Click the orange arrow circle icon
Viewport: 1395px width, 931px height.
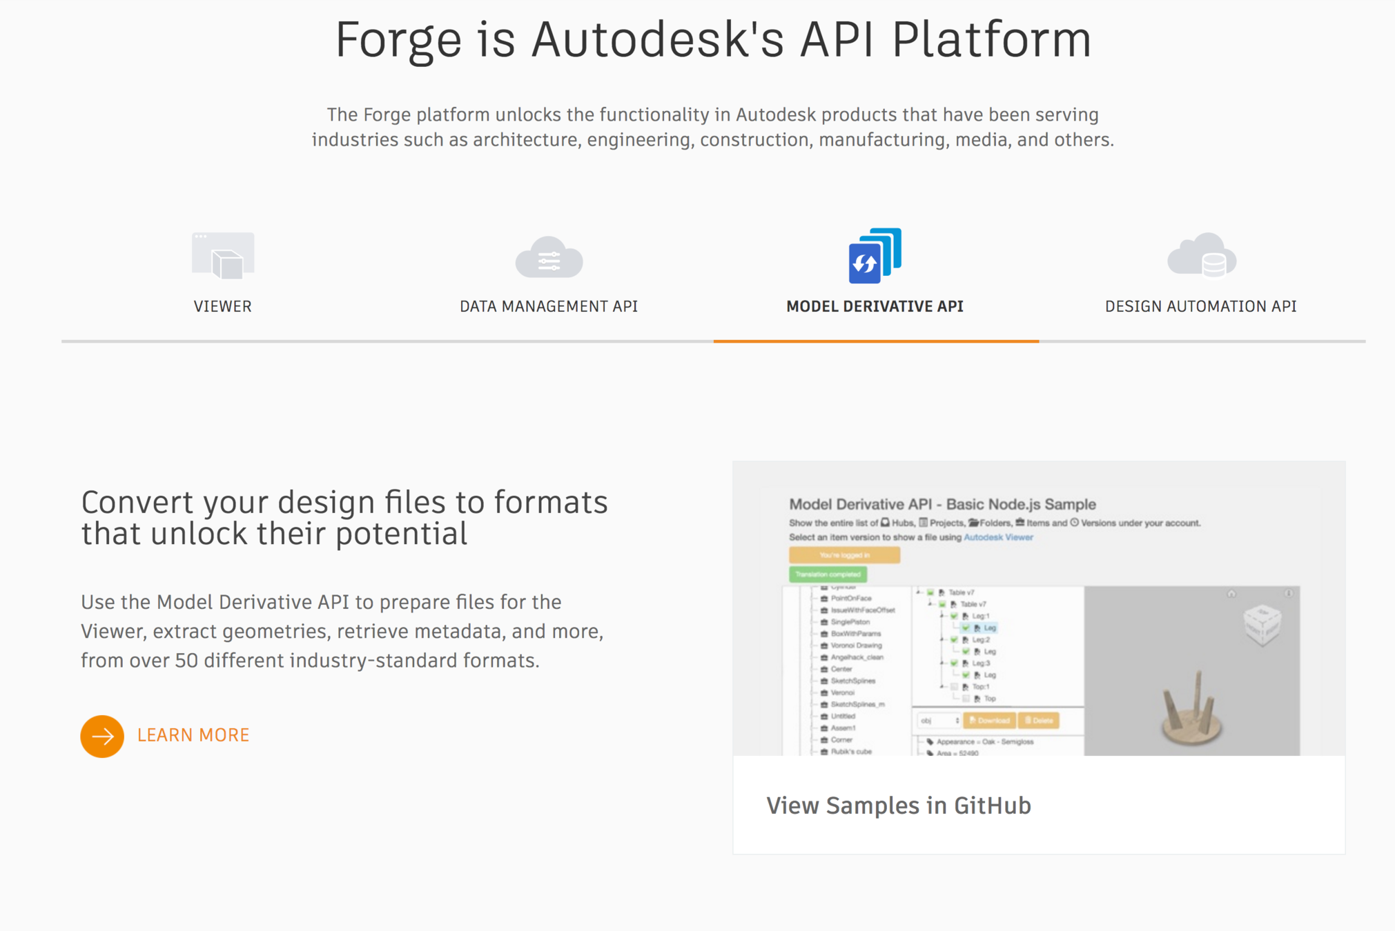click(x=102, y=736)
